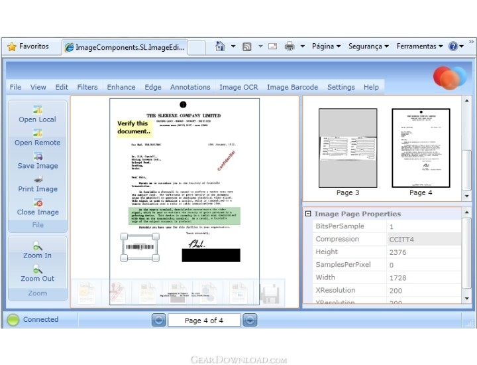
Task: Click the RSS feeds icon
Action: click(x=246, y=46)
